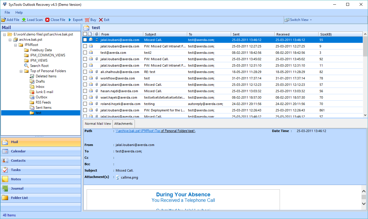Click the Close File red icon
The width and height of the screenshot is (368, 219).
(x=47, y=20)
